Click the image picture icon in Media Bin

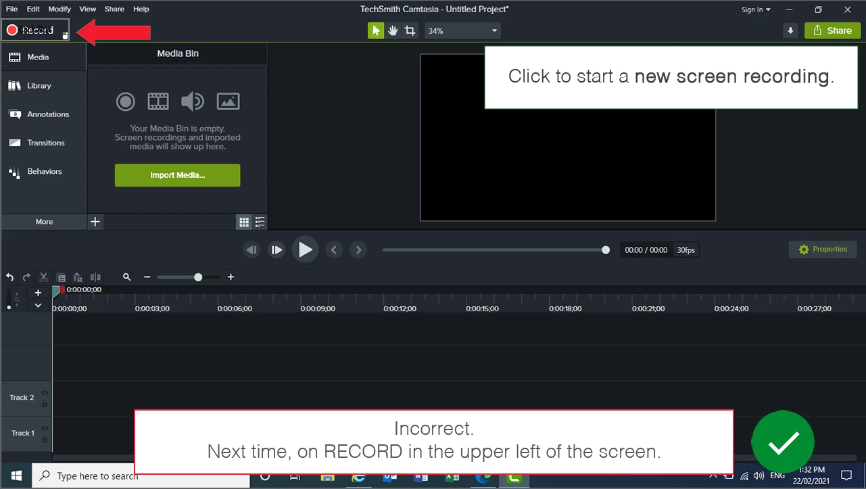(228, 101)
